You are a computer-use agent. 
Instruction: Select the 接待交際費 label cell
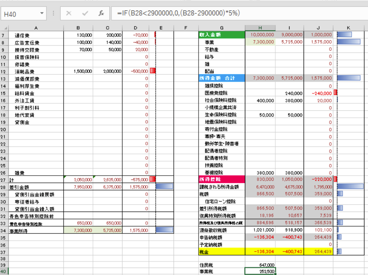pyautogui.click(x=36, y=50)
